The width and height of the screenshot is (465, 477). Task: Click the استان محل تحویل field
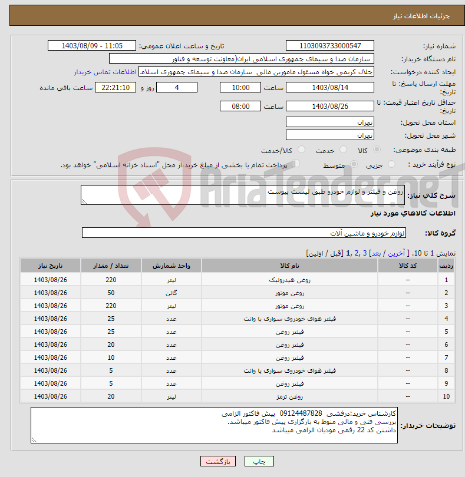[x=330, y=122]
